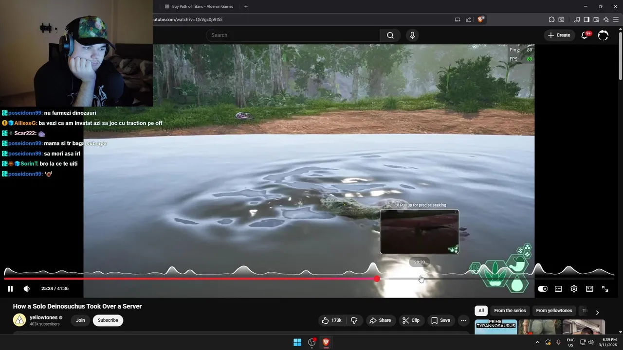Open the player settings gear
623x350 pixels.
pos(574,289)
